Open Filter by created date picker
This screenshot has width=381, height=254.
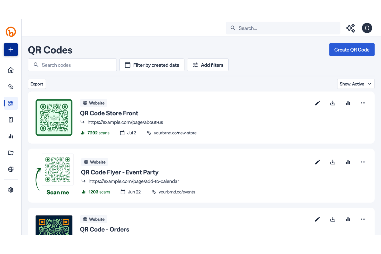point(152,65)
